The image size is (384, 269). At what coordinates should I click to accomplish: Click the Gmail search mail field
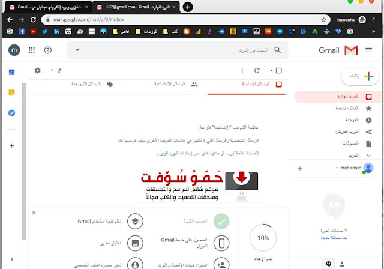pyautogui.click(x=178, y=50)
